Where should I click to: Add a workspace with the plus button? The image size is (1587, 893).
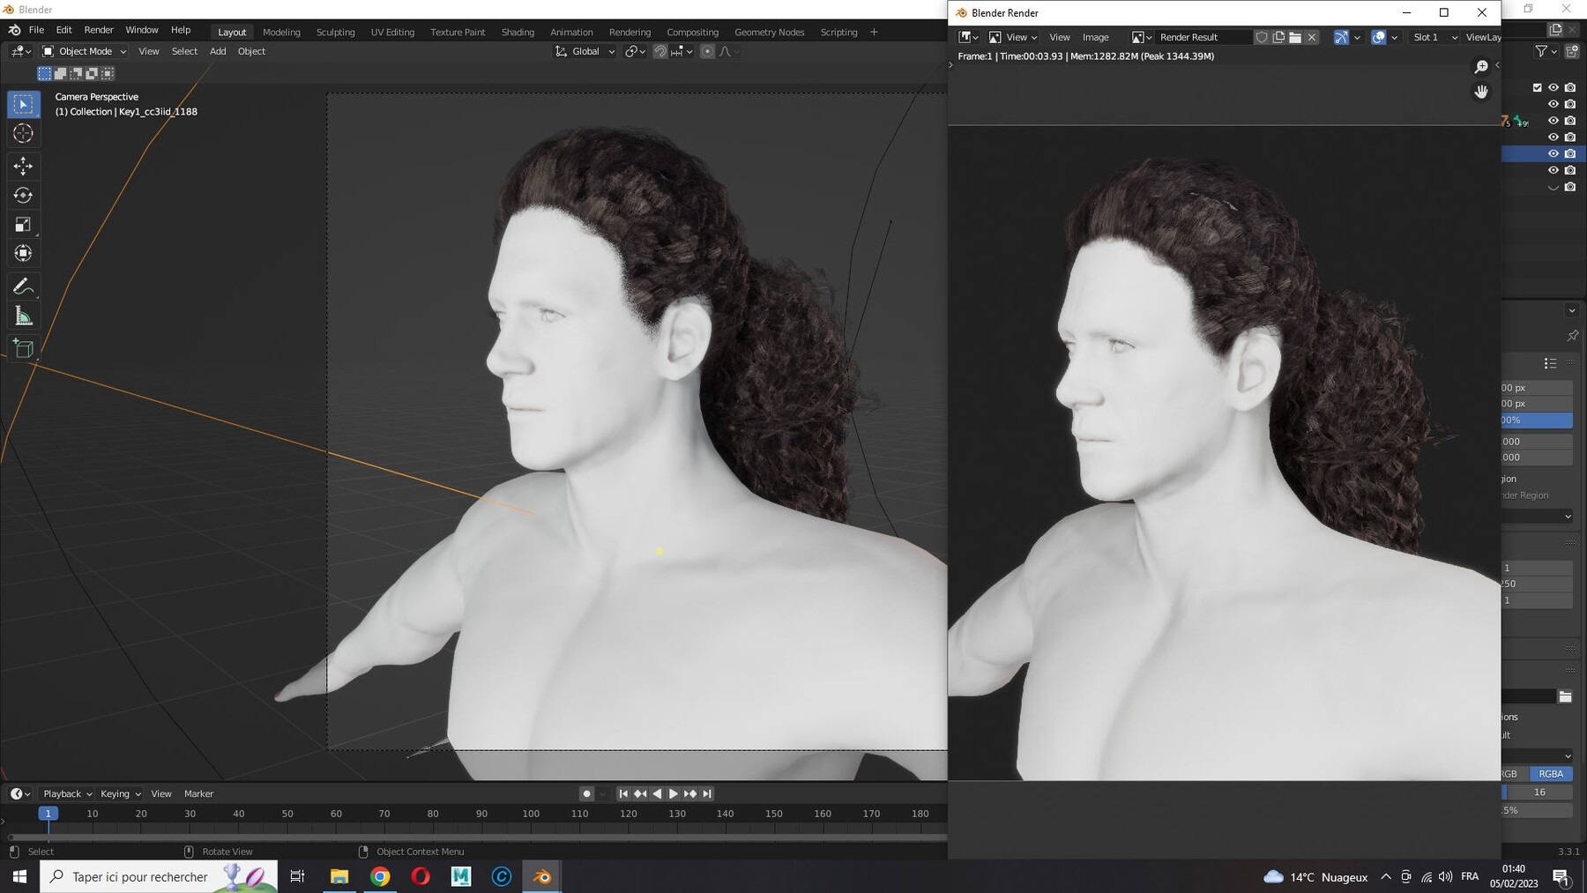pos(874,32)
